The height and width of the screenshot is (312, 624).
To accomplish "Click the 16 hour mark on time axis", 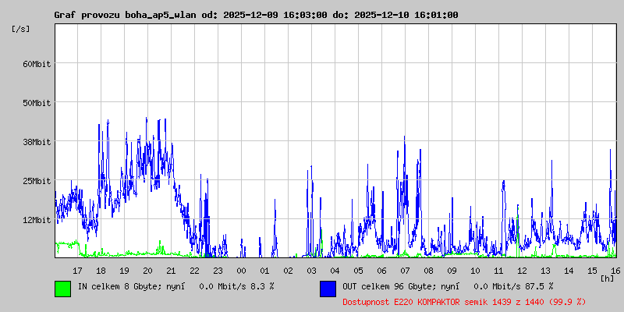I will click(x=615, y=271).
